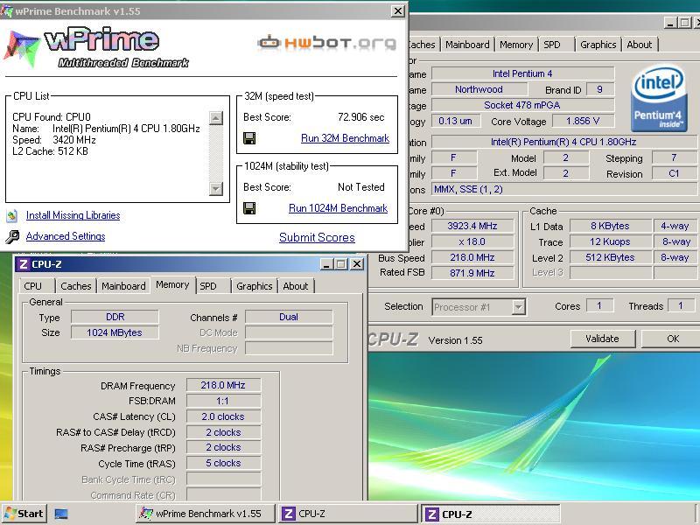Viewport: 700px width, 525px height.
Task: Select the first CPU-Z taskbar button
Action: point(347,514)
